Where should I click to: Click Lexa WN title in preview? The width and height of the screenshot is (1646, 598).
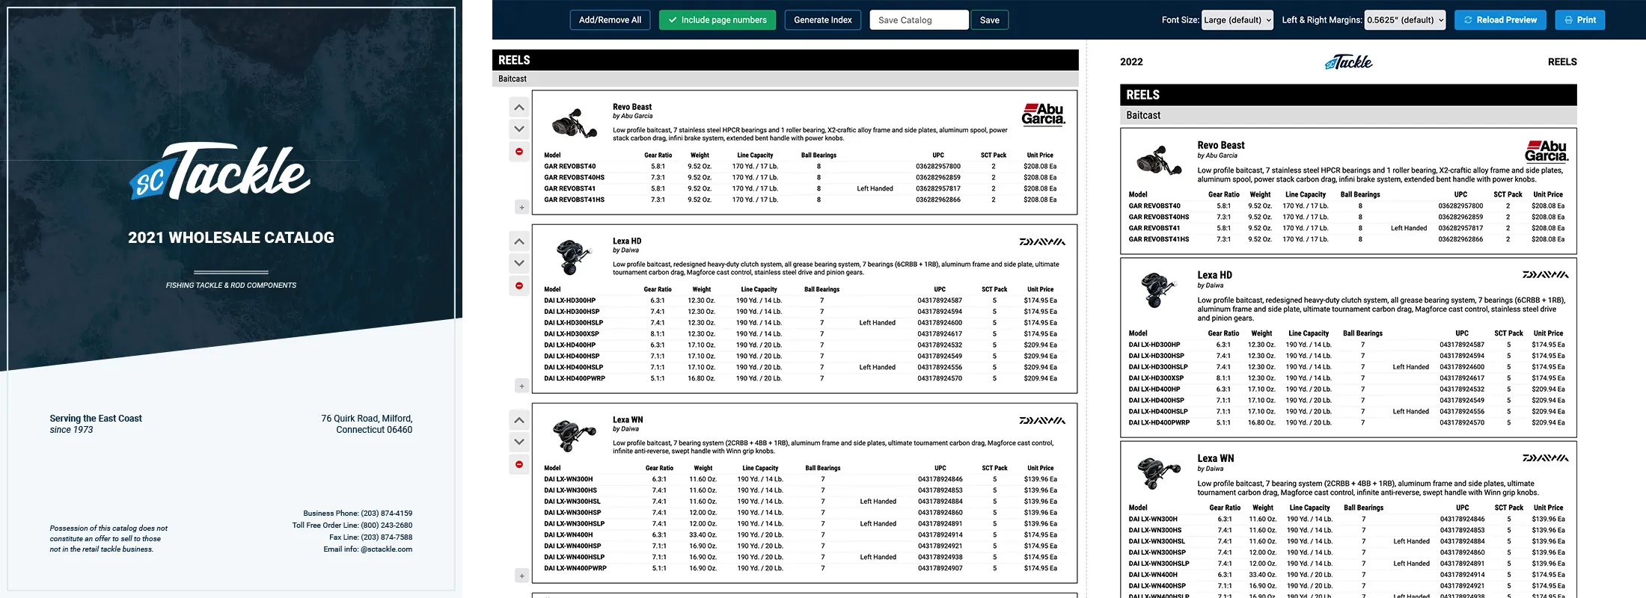pyautogui.click(x=1216, y=458)
